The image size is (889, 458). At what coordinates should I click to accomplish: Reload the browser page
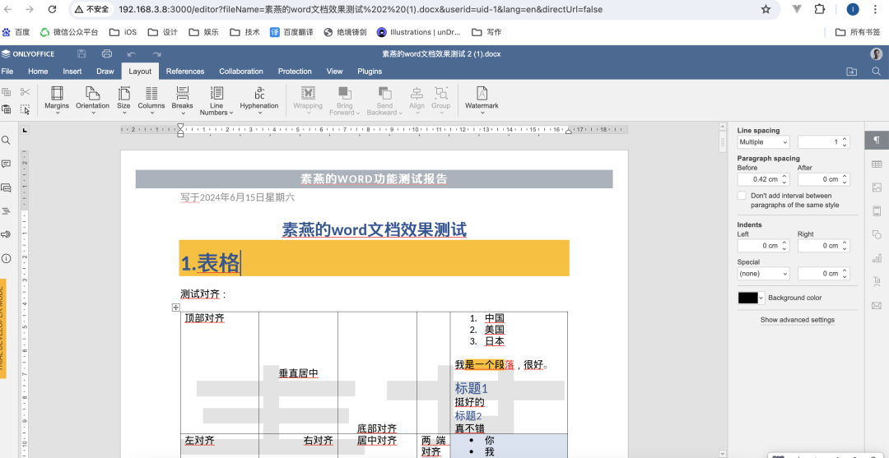tap(52, 9)
